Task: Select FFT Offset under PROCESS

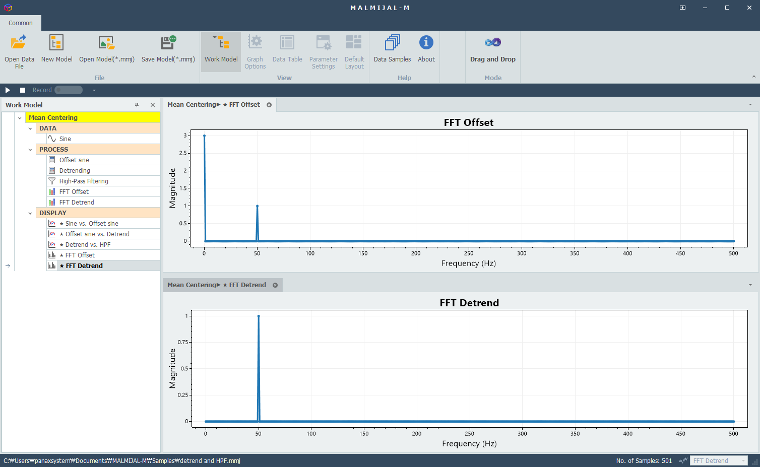Action: [x=103, y=191]
